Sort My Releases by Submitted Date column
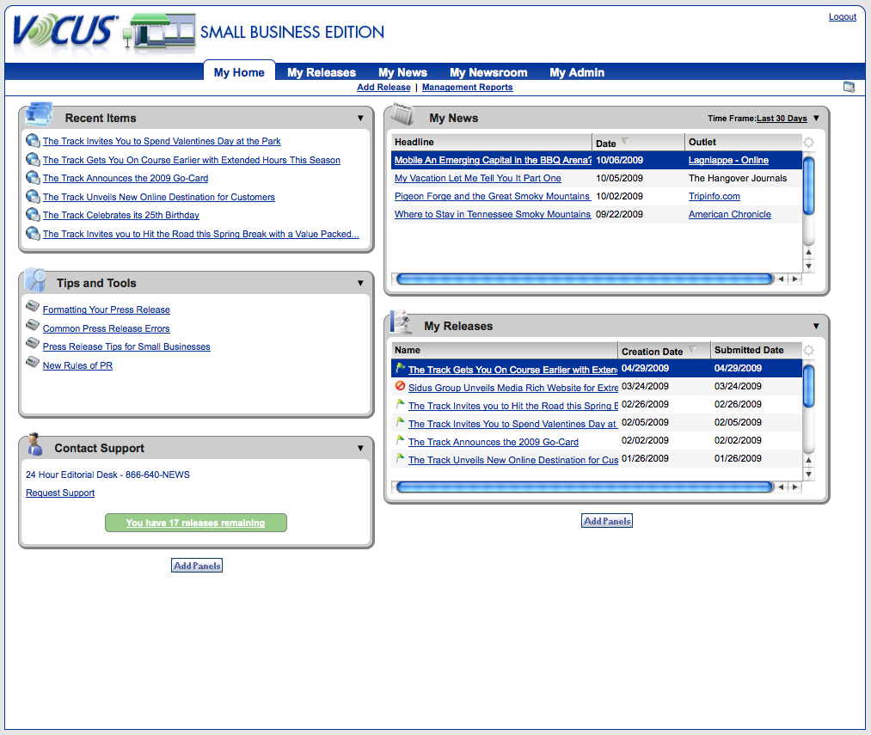This screenshot has width=871, height=735. pyautogui.click(x=757, y=351)
